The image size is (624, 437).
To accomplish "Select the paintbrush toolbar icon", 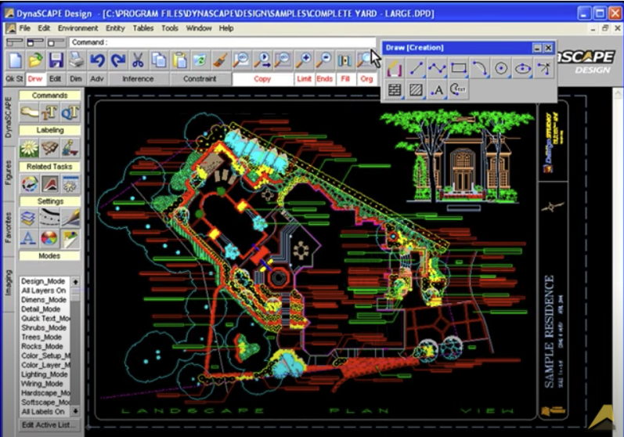I will coord(221,60).
